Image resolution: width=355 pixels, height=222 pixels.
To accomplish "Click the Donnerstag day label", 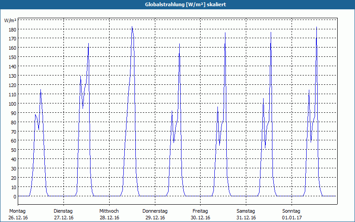I will coord(155,211).
